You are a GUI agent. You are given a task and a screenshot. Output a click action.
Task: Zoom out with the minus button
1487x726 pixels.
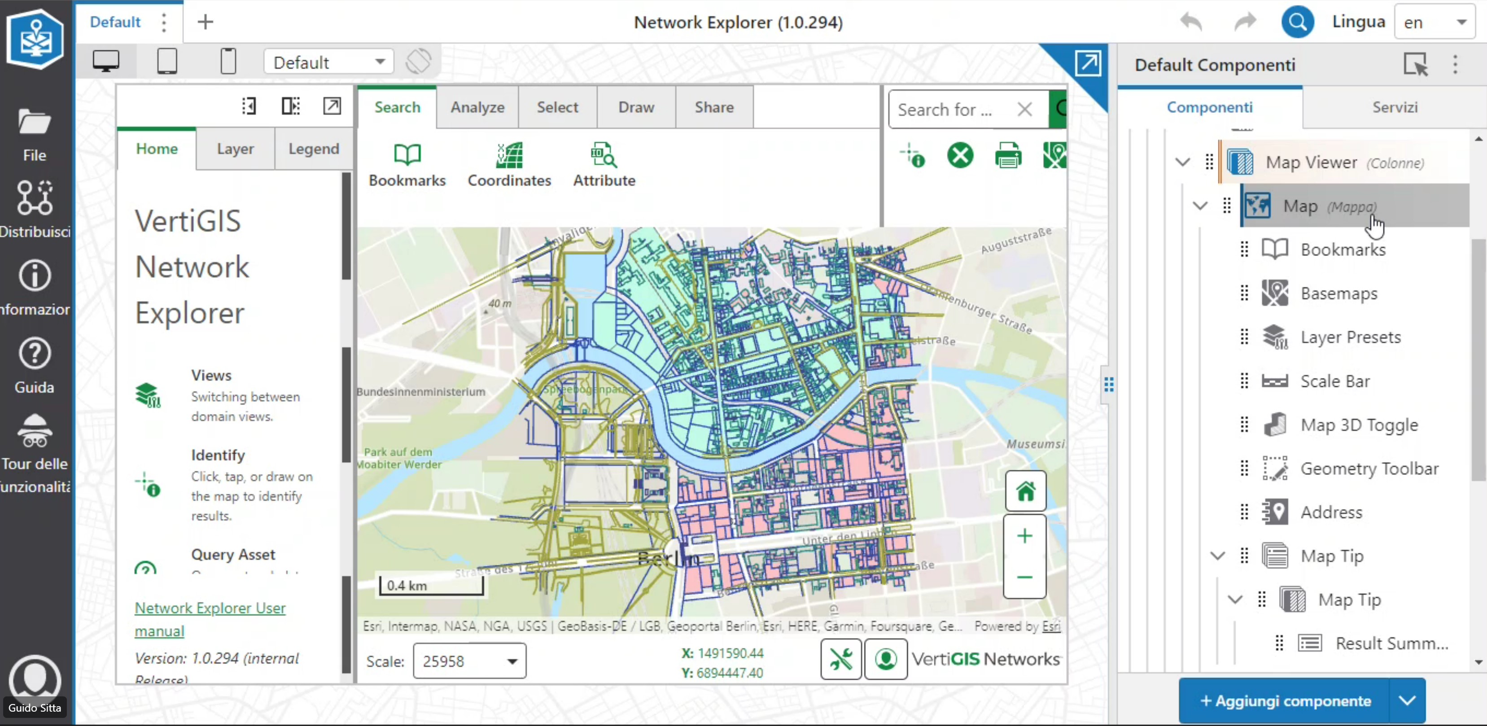click(x=1025, y=577)
